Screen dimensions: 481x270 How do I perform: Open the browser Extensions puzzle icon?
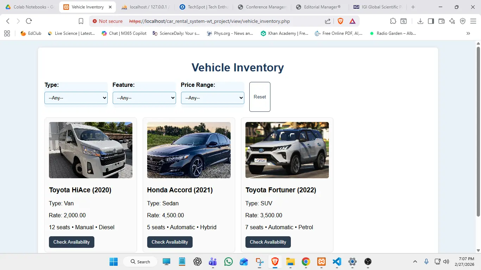pos(393,21)
